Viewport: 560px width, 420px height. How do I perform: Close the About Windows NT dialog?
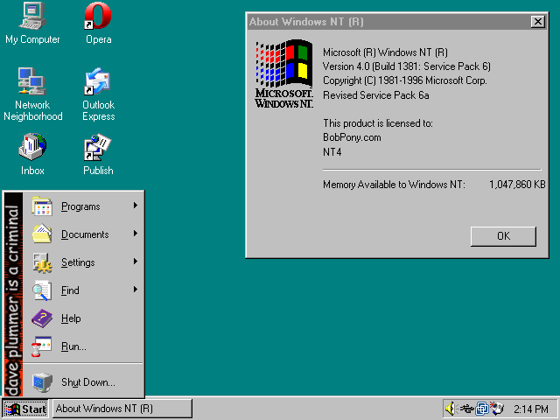[x=537, y=22]
